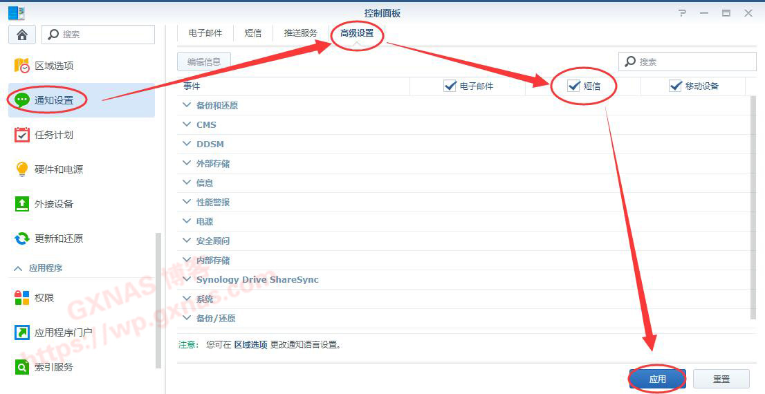This screenshot has width=765, height=394.
Task: Toggle the 移动设备 column checkbox
Action: pyautogui.click(x=676, y=86)
